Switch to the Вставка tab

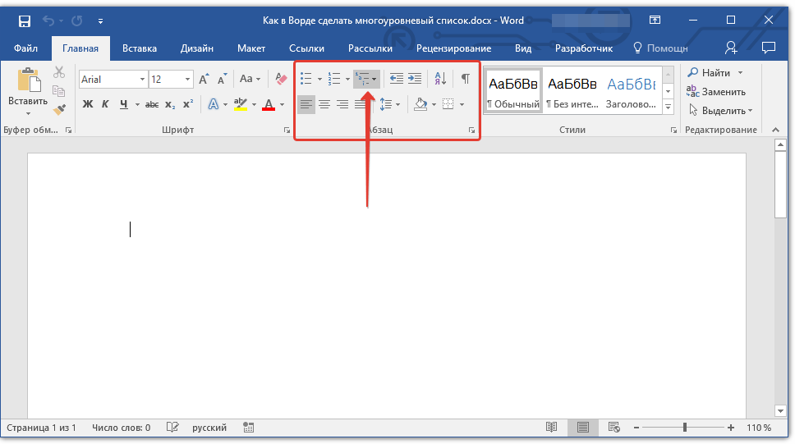pyautogui.click(x=140, y=48)
